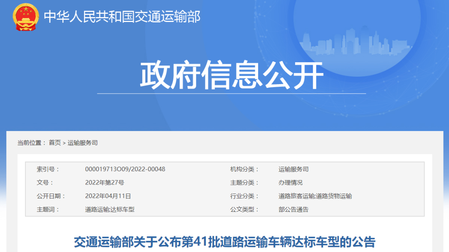Select the date 2022年04月11日
The height and width of the screenshot is (252, 449).
[x=108, y=196]
